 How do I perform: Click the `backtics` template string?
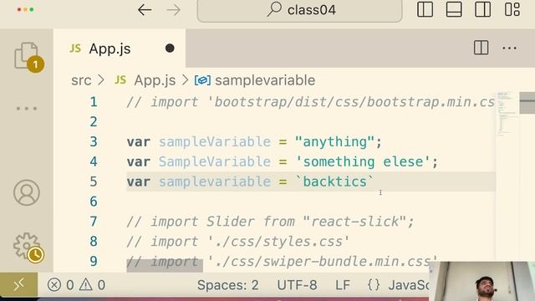pyautogui.click(x=334, y=181)
